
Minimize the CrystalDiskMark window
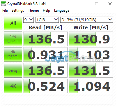coord(84,4)
